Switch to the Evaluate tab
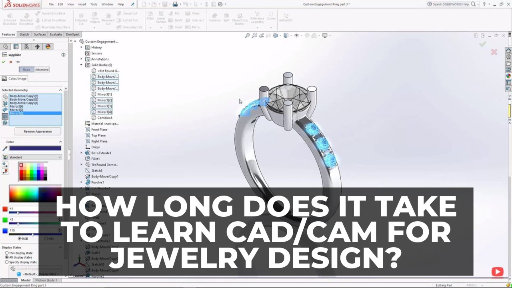 pyautogui.click(x=56, y=34)
